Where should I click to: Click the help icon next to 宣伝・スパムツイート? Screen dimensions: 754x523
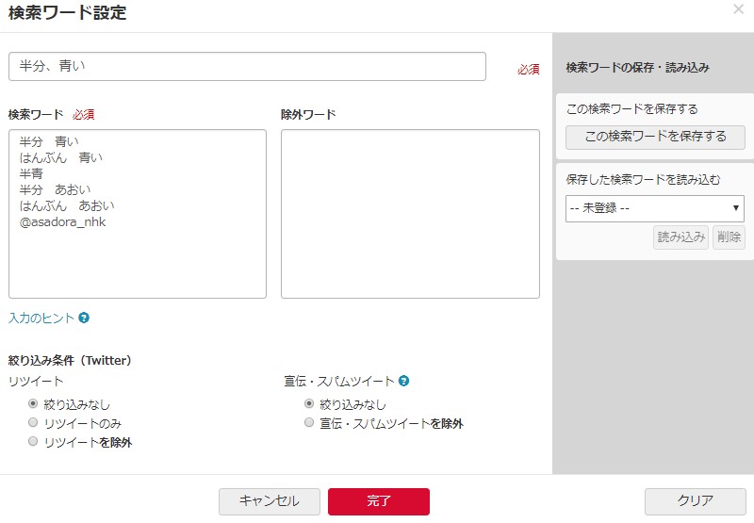[403, 382]
